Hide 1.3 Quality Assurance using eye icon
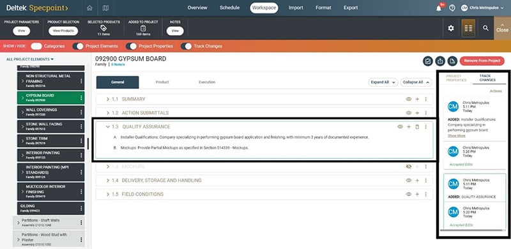The image size is (511, 249). pos(400,127)
